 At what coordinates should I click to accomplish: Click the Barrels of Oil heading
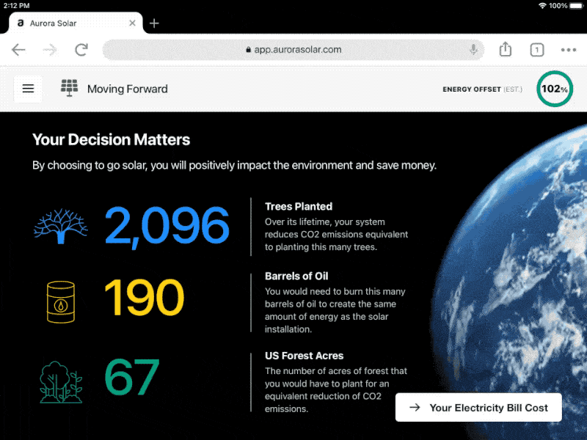[x=296, y=276]
